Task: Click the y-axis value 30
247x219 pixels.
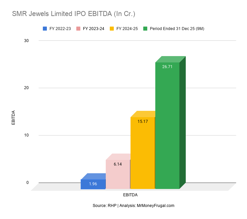Action: [26, 41]
